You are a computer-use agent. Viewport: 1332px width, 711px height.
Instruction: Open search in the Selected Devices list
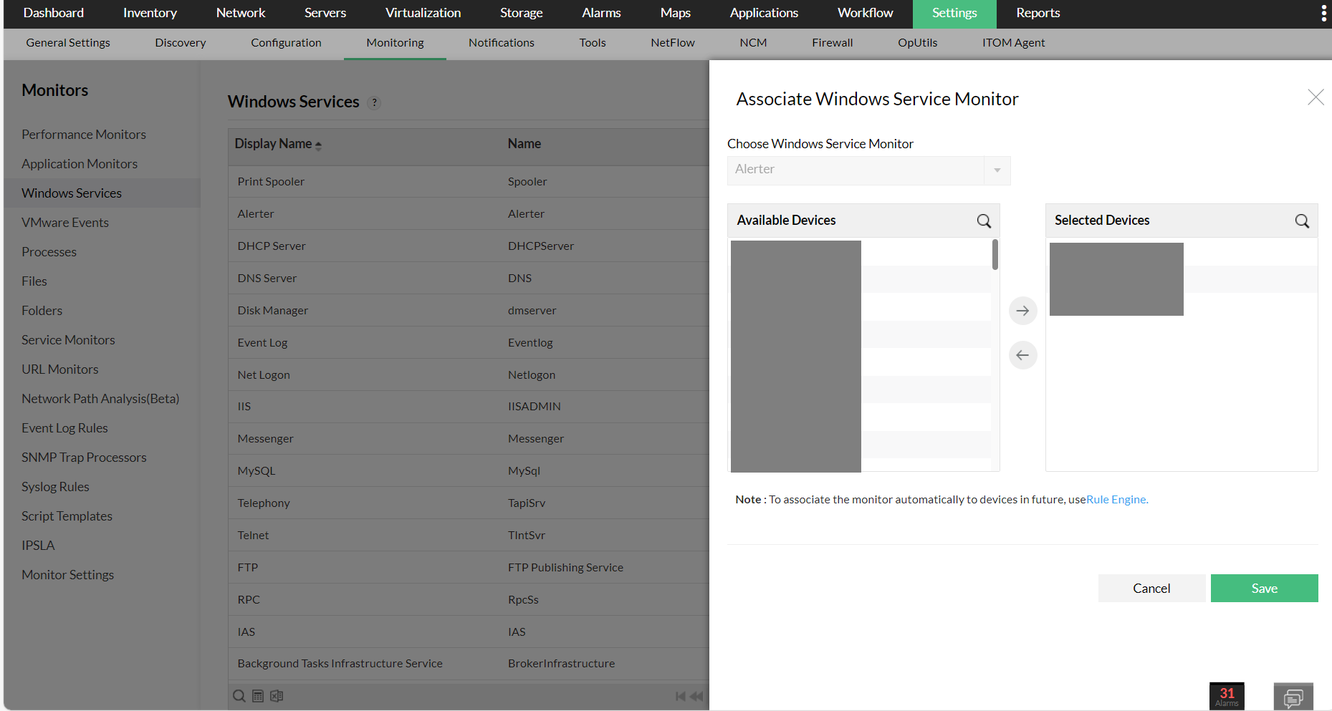tap(1301, 221)
